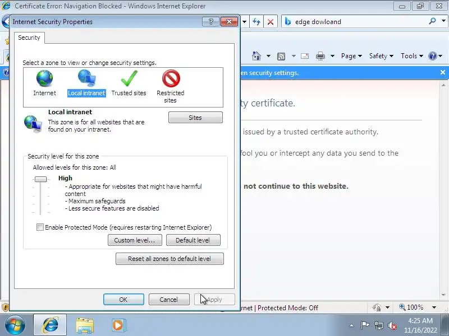The height and width of the screenshot is (336, 449).
Task: Click the 100% zoom level button
Action: [411, 307]
